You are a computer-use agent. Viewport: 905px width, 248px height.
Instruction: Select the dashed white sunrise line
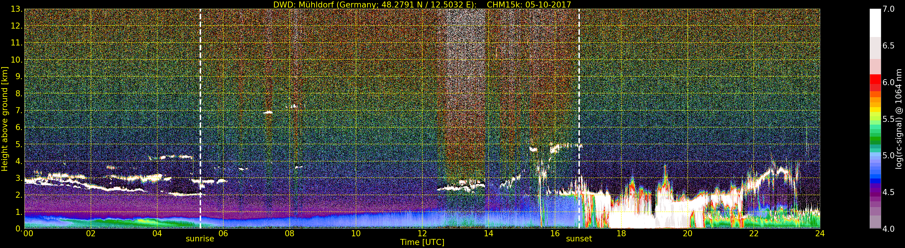pos(200,105)
